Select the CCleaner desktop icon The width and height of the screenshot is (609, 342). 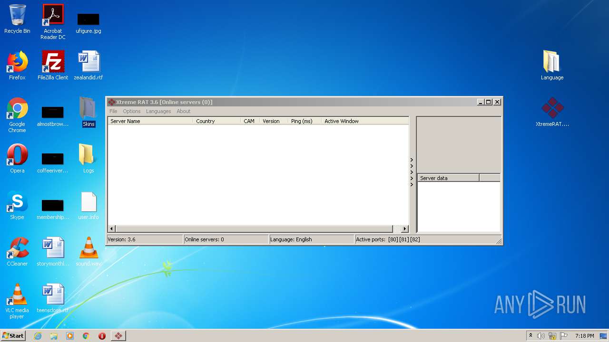pos(17,252)
